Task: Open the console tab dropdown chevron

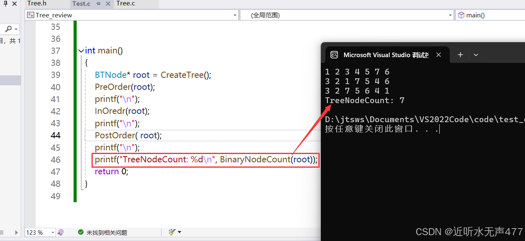Action: [x=476, y=55]
